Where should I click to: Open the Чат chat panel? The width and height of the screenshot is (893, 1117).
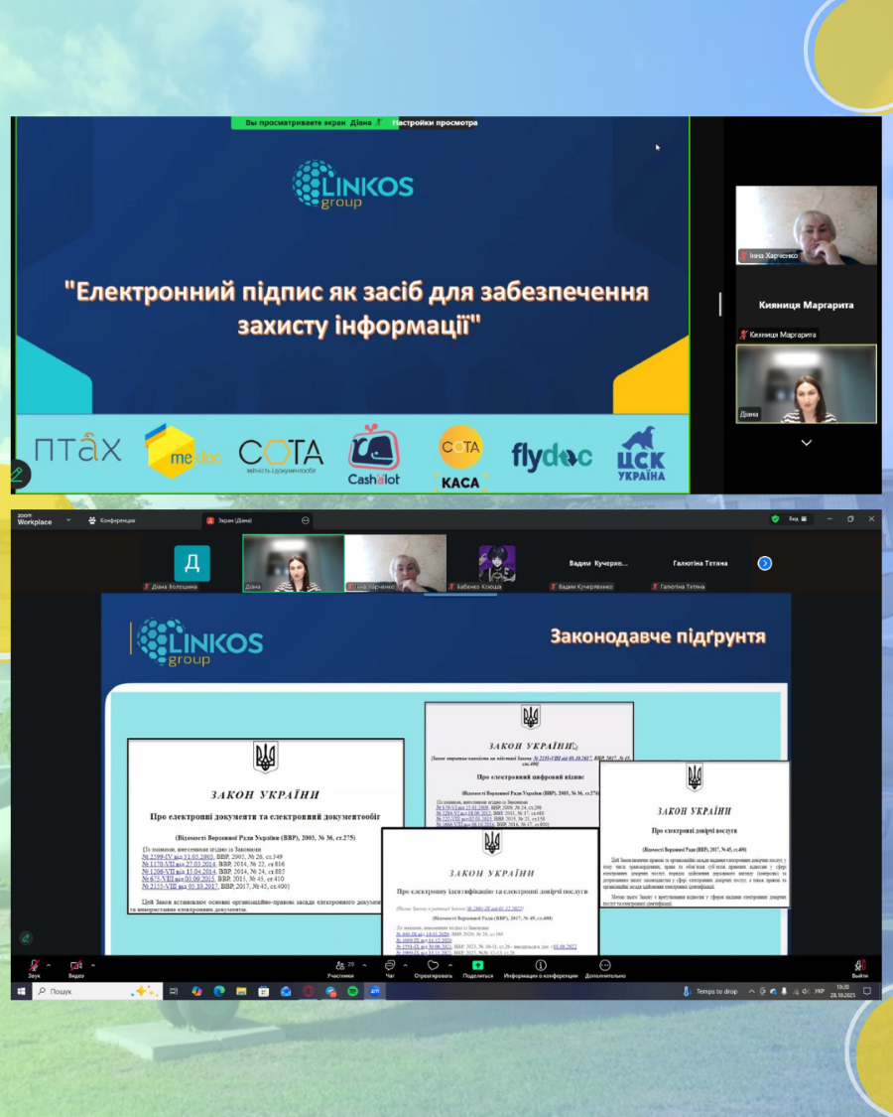coord(390,966)
